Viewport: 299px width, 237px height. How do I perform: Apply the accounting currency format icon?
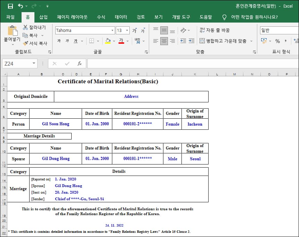[x=264, y=41]
